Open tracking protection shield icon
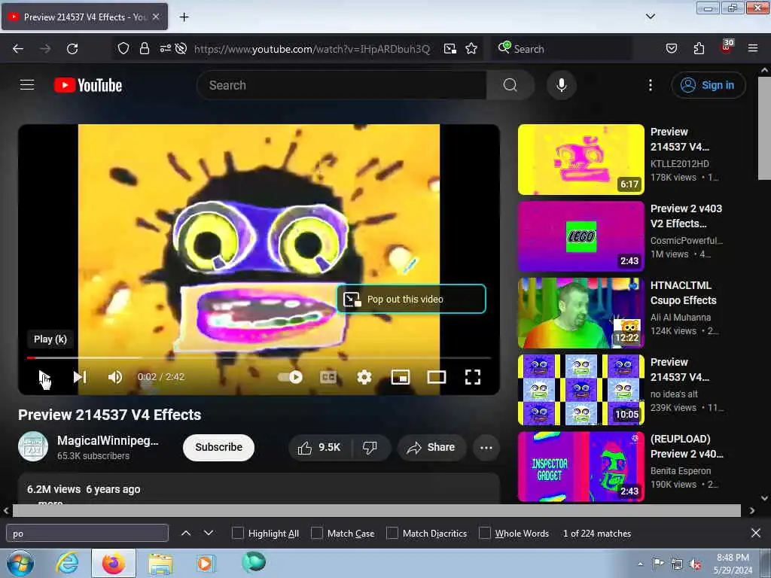Viewport: 771px width, 578px height. pyautogui.click(x=123, y=49)
